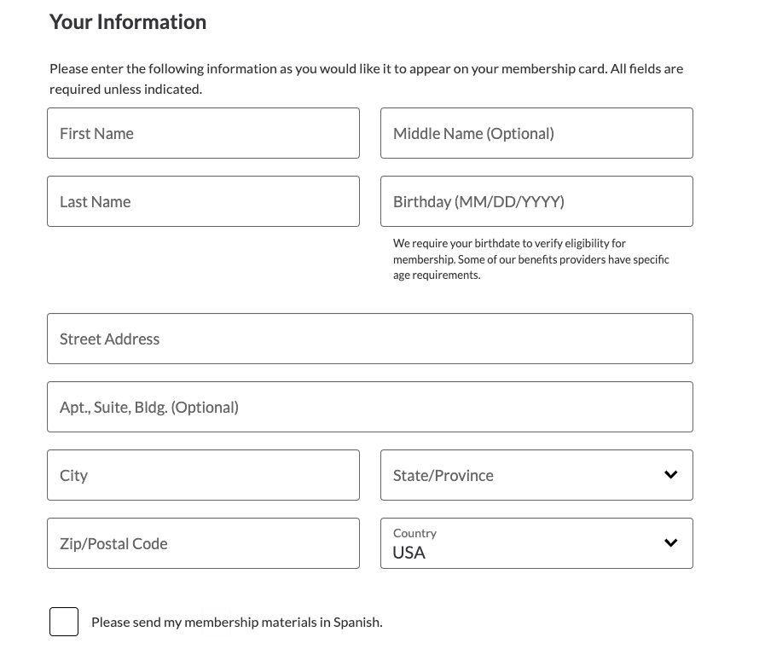
Task: Click the 'Please send my membership materials in Spanish' label
Action: tap(237, 623)
